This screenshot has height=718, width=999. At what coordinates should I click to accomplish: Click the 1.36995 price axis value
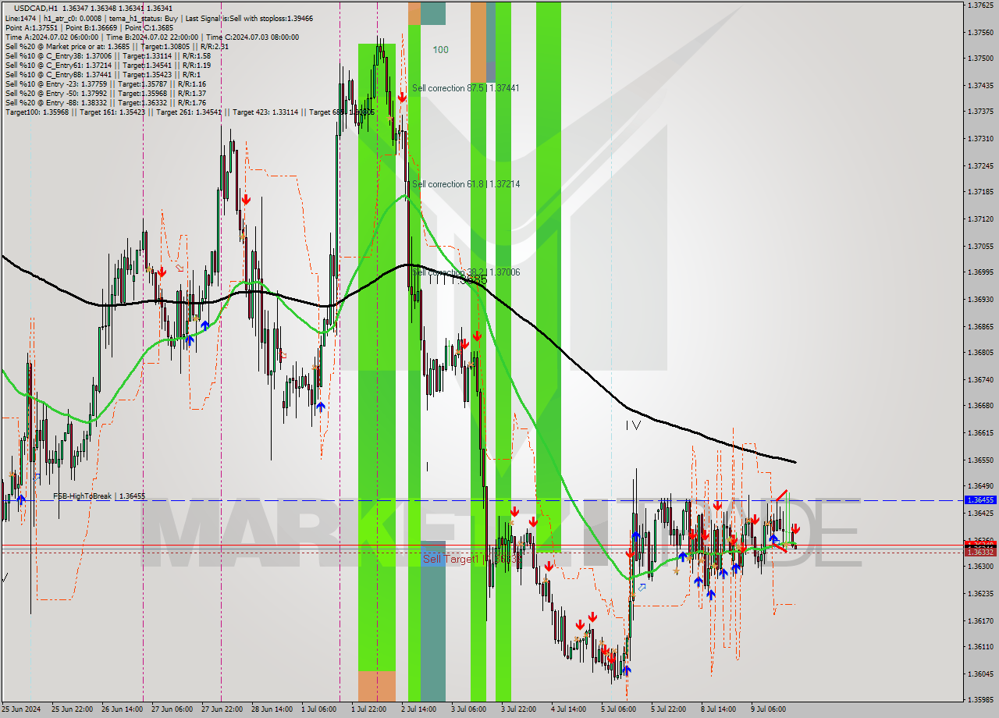pos(980,272)
